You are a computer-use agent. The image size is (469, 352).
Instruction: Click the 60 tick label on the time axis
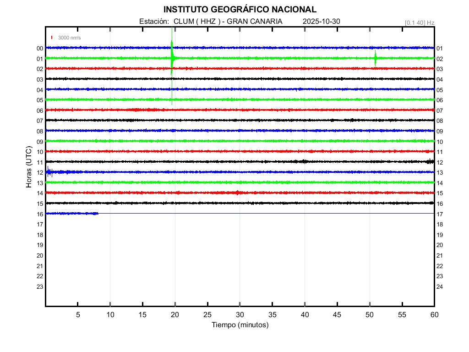click(434, 315)
